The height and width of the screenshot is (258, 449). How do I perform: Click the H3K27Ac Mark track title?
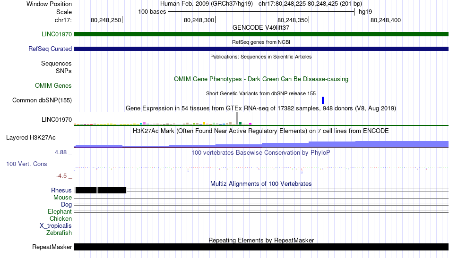(261, 131)
